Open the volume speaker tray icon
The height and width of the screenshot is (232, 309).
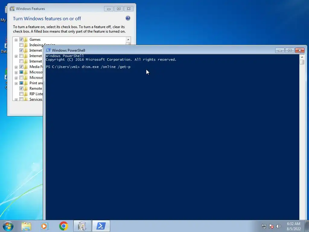(278, 226)
